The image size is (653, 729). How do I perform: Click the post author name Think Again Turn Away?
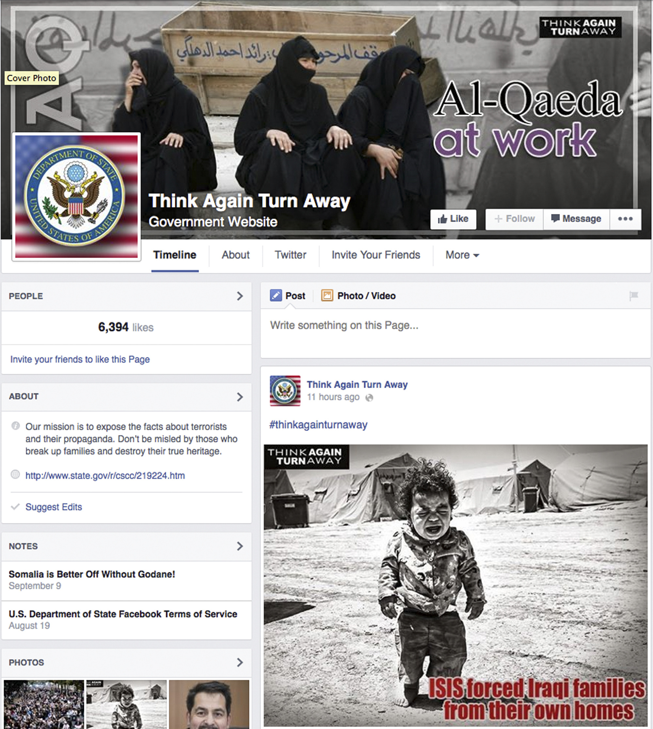(357, 384)
